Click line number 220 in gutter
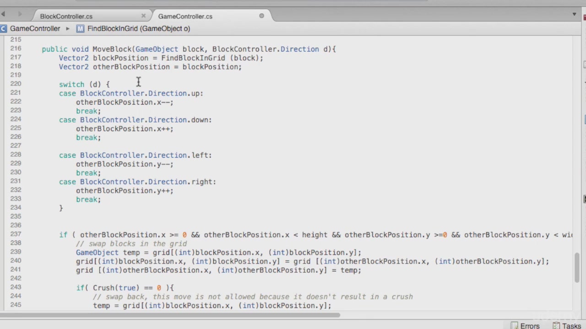The height and width of the screenshot is (329, 586). point(16,84)
